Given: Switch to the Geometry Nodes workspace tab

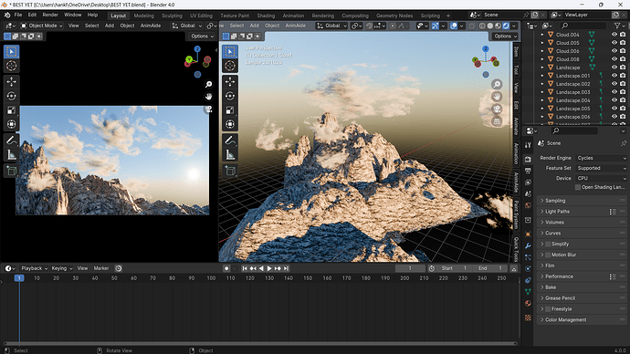Looking at the screenshot, I should pos(394,16).
